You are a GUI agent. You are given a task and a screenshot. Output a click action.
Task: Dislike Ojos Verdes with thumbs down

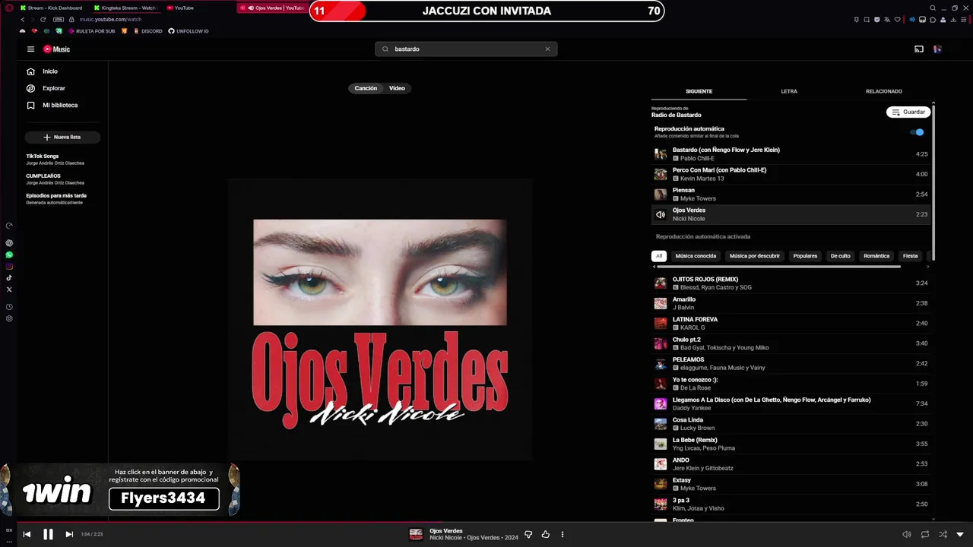(x=528, y=535)
